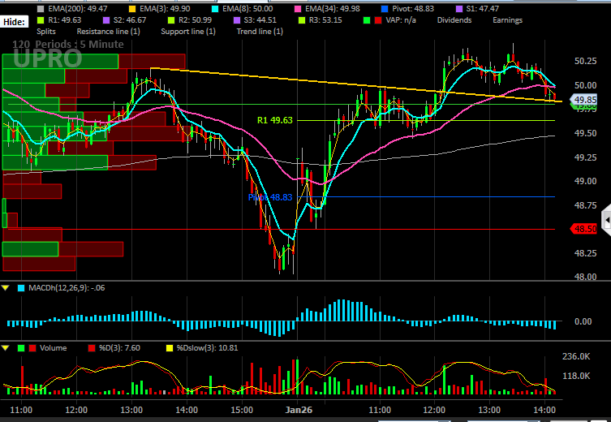Viewport: 611px width, 422px height.
Task: Click the gray EMA(200) color swatch
Action: 41,9
